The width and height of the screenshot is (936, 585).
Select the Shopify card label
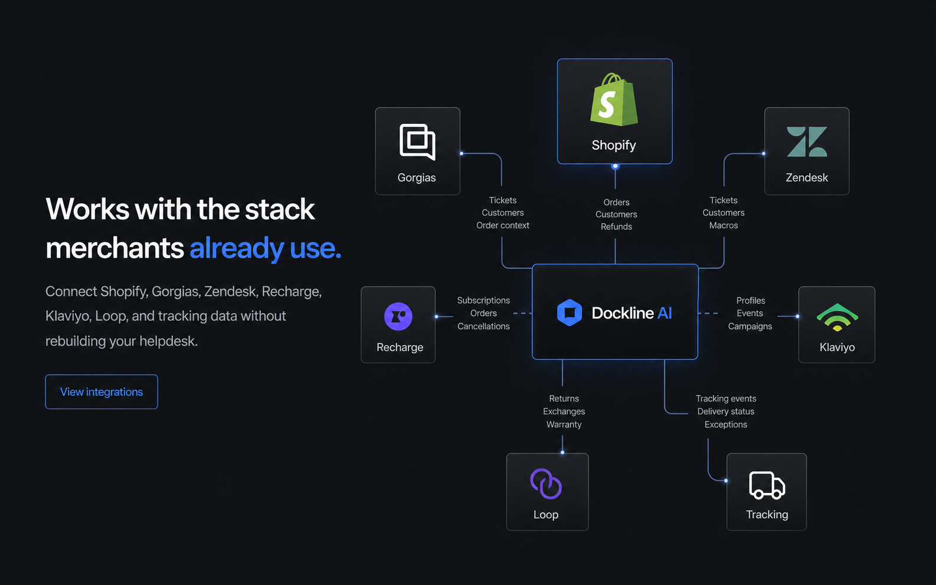pyautogui.click(x=614, y=145)
